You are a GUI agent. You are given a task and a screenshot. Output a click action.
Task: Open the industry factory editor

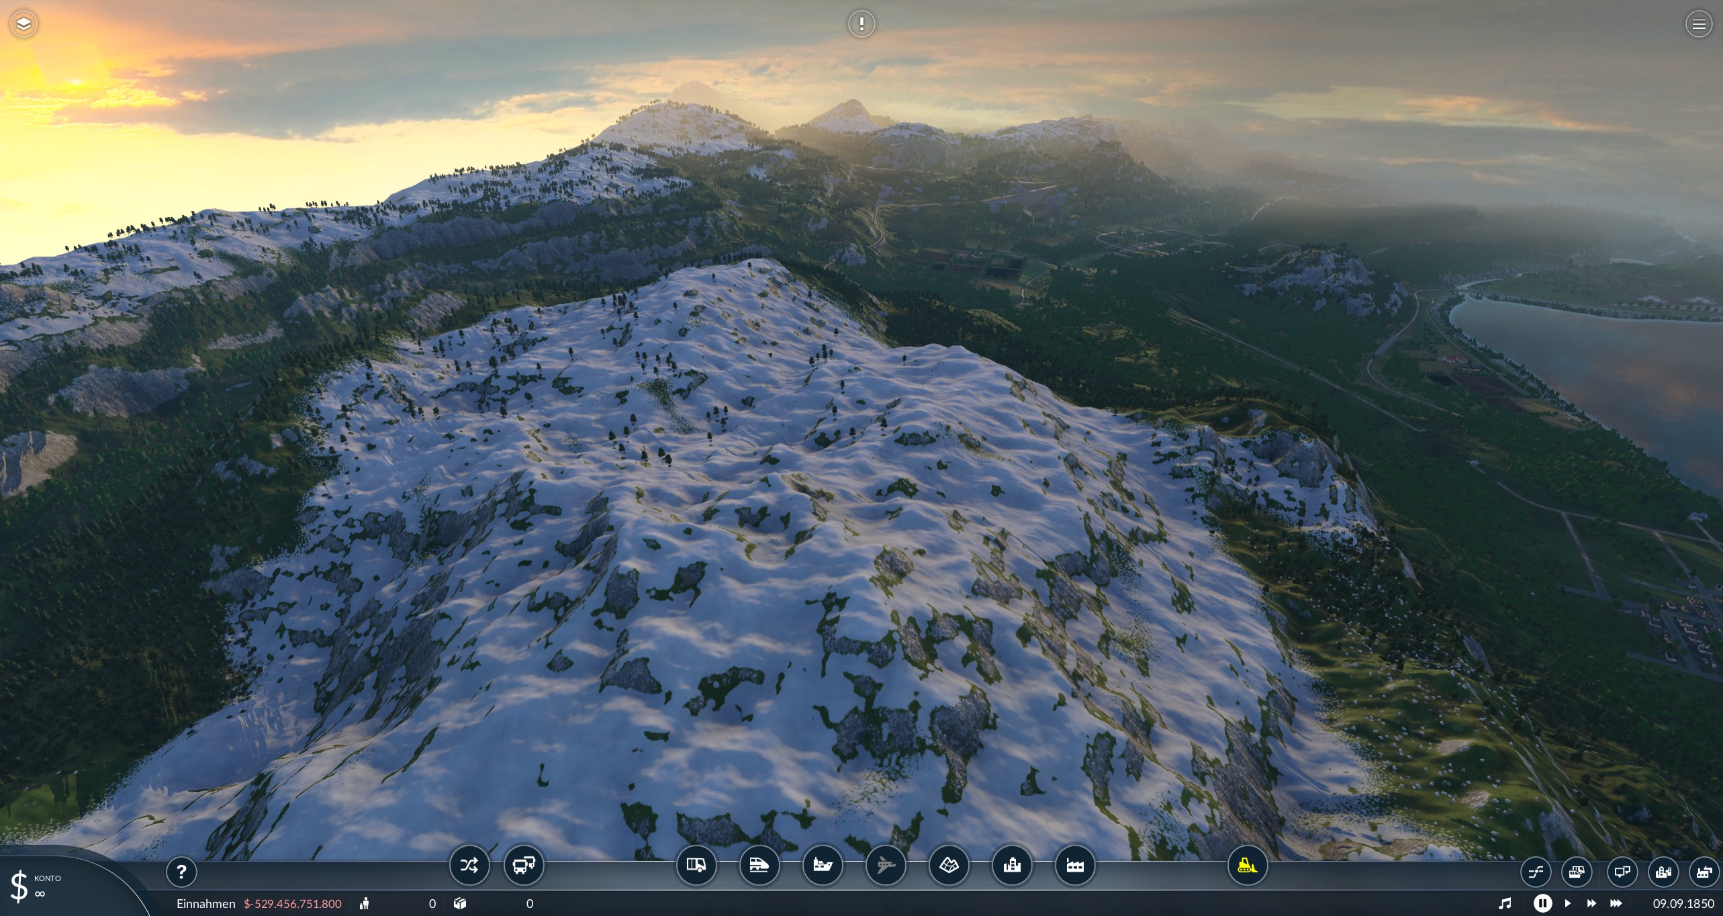1075,865
